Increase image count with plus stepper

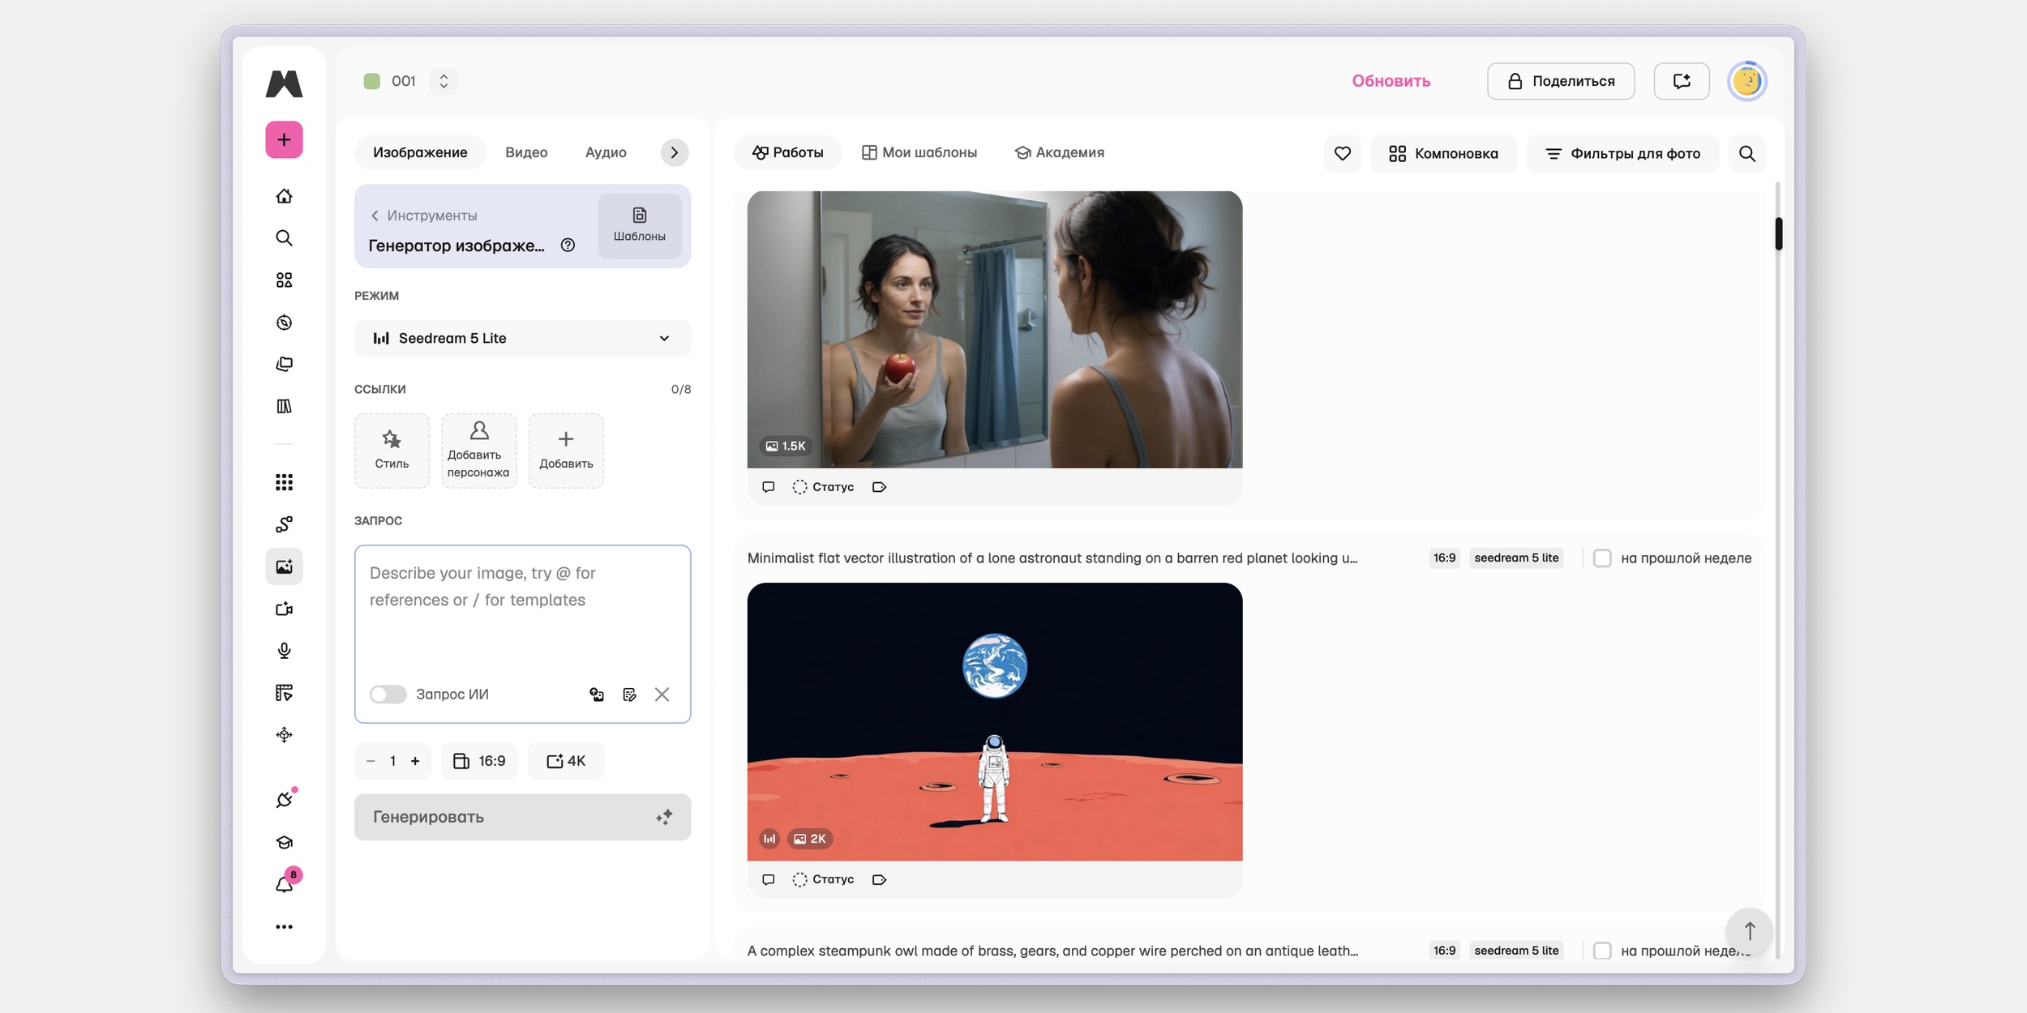pos(415,761)
